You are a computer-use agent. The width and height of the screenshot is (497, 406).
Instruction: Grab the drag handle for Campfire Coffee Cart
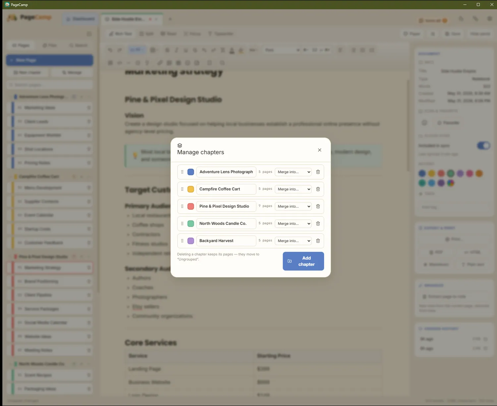click(x=182, y=189)
